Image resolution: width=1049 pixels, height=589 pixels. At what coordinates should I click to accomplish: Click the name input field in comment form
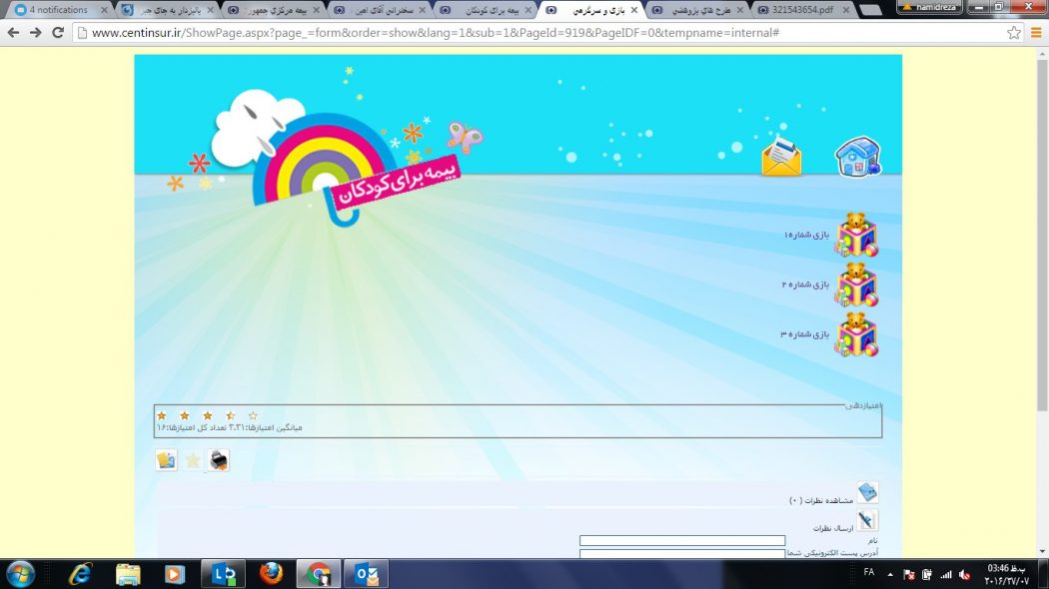coord(682,541)
